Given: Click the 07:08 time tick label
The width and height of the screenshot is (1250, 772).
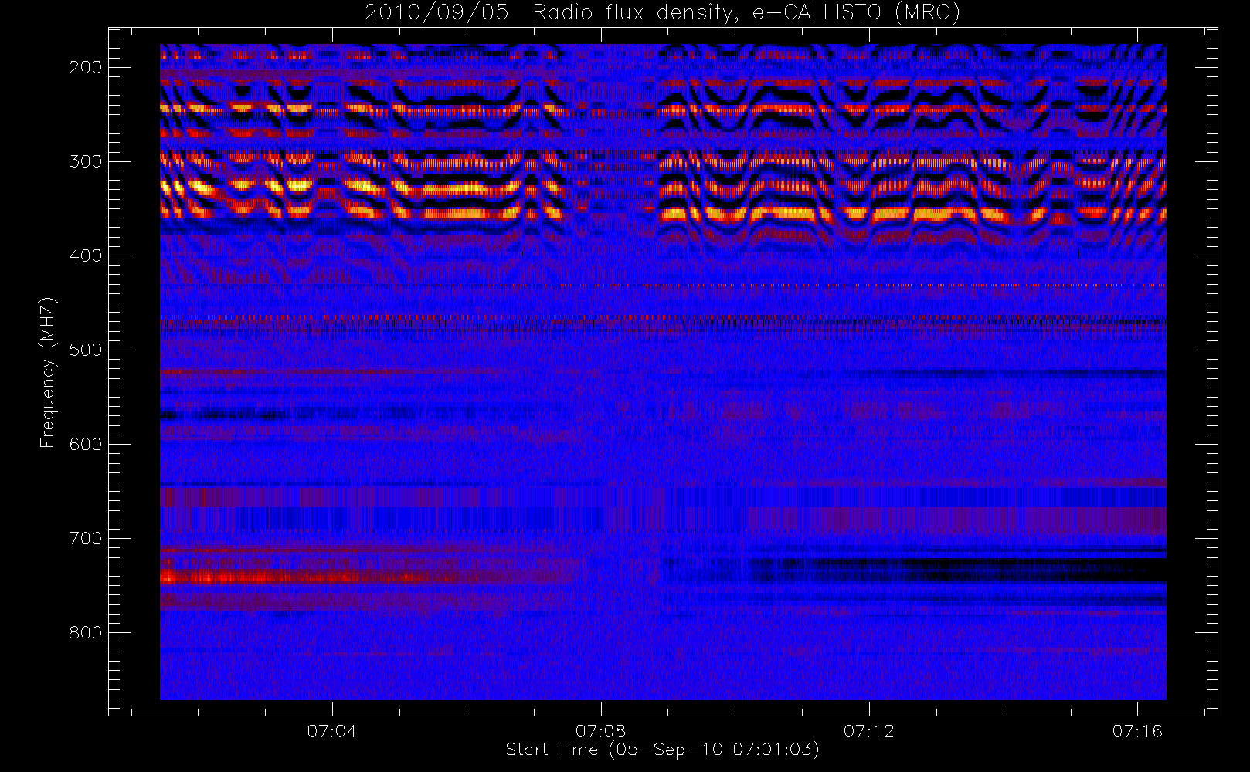Looking at the screenshot, I should click(x=600, y=731).
